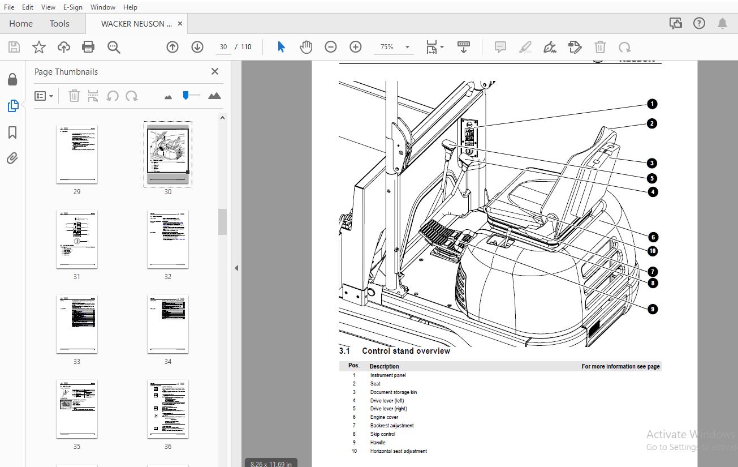Rotate page with toolbar rotate icon
The image size is (738, 467).
(624, 47)
